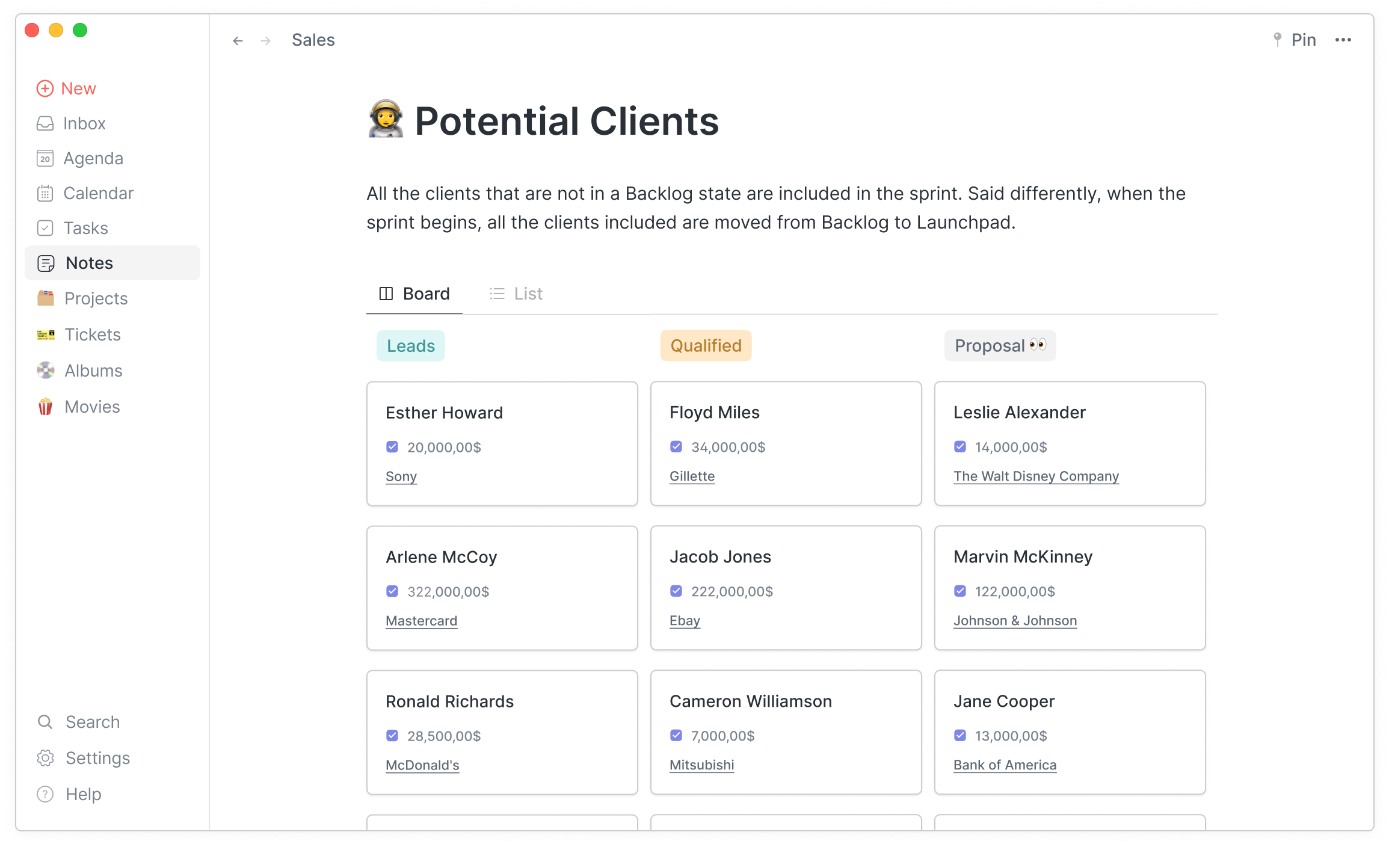Open the Inbox tray icon

[x=45, y=123]
